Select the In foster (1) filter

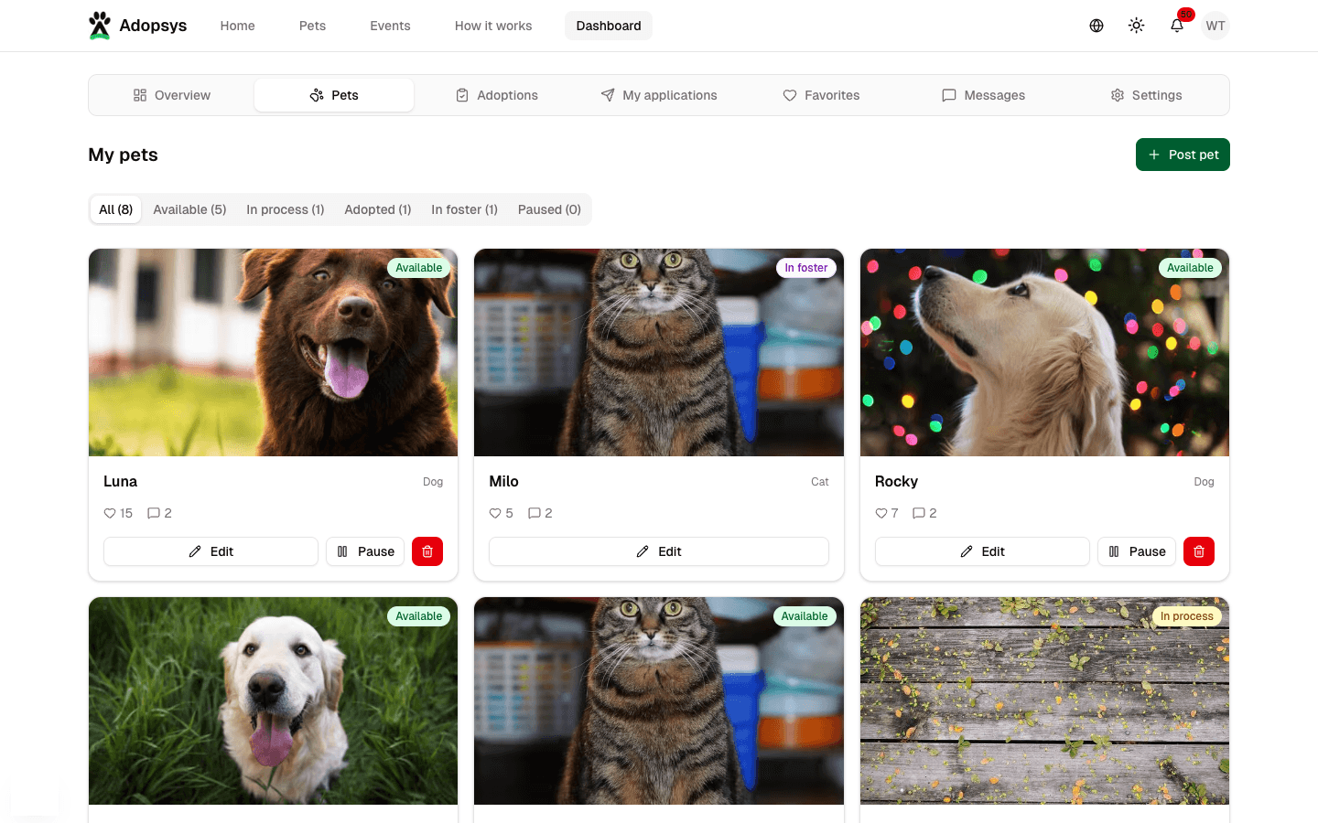coord(464,209)
